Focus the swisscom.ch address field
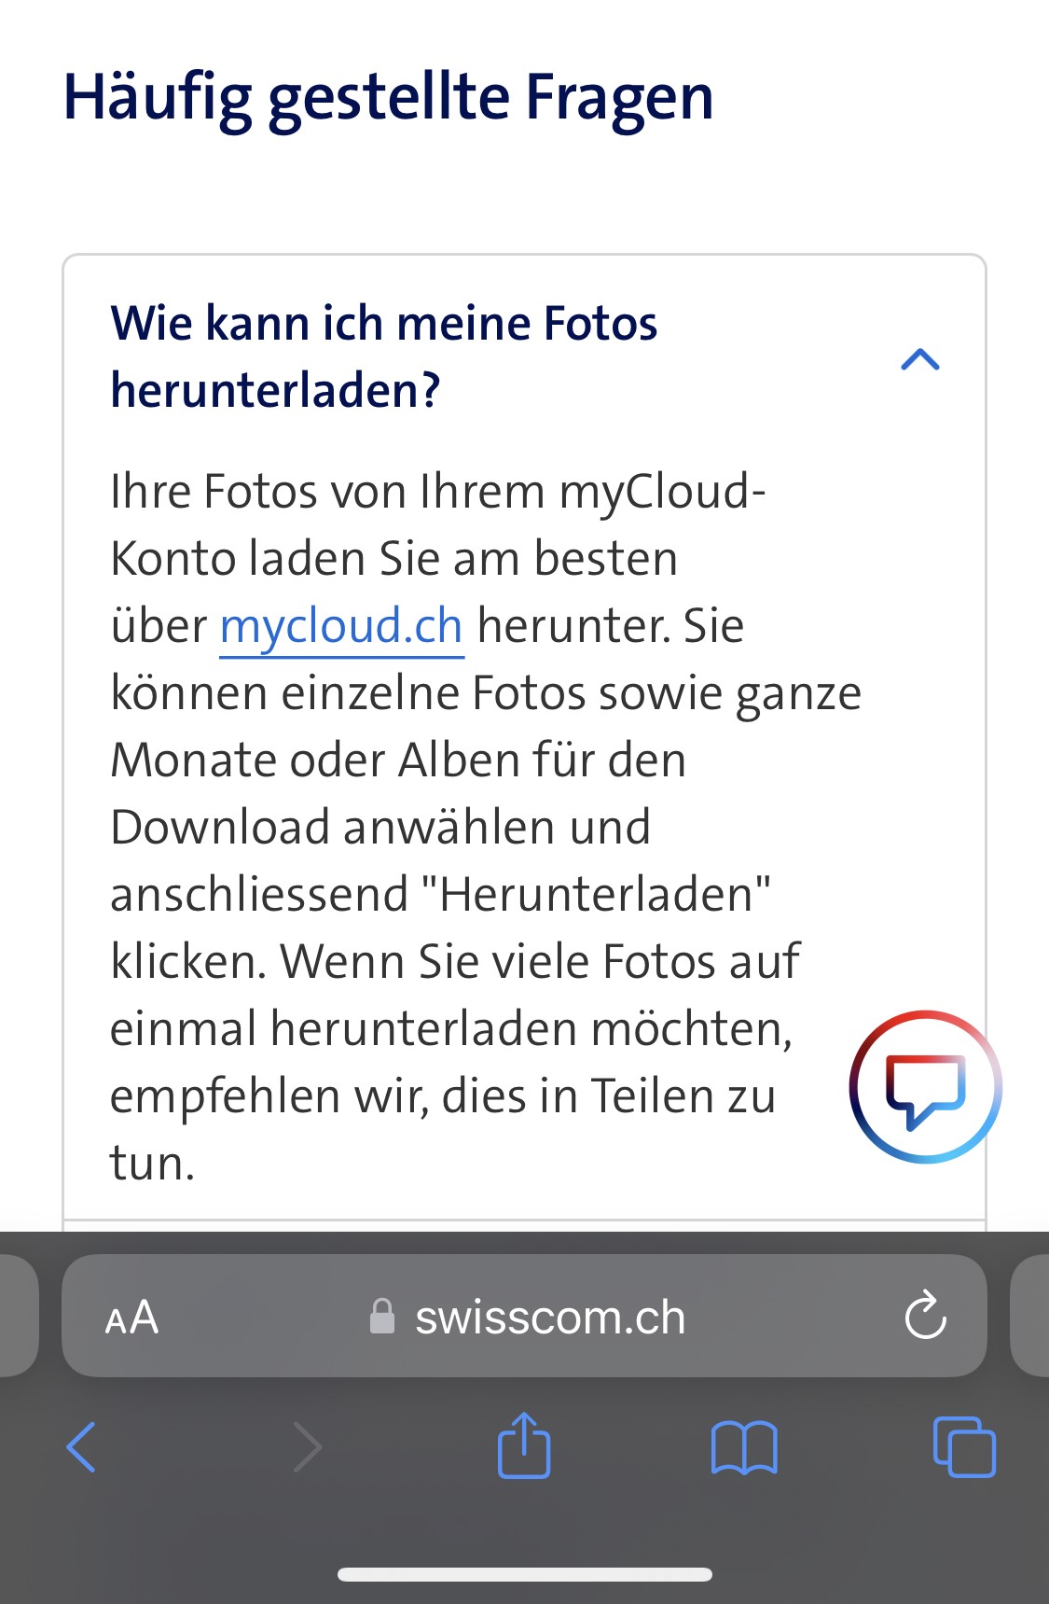The height and width of the screenshot is (1604, 1049). point(550,1318)
